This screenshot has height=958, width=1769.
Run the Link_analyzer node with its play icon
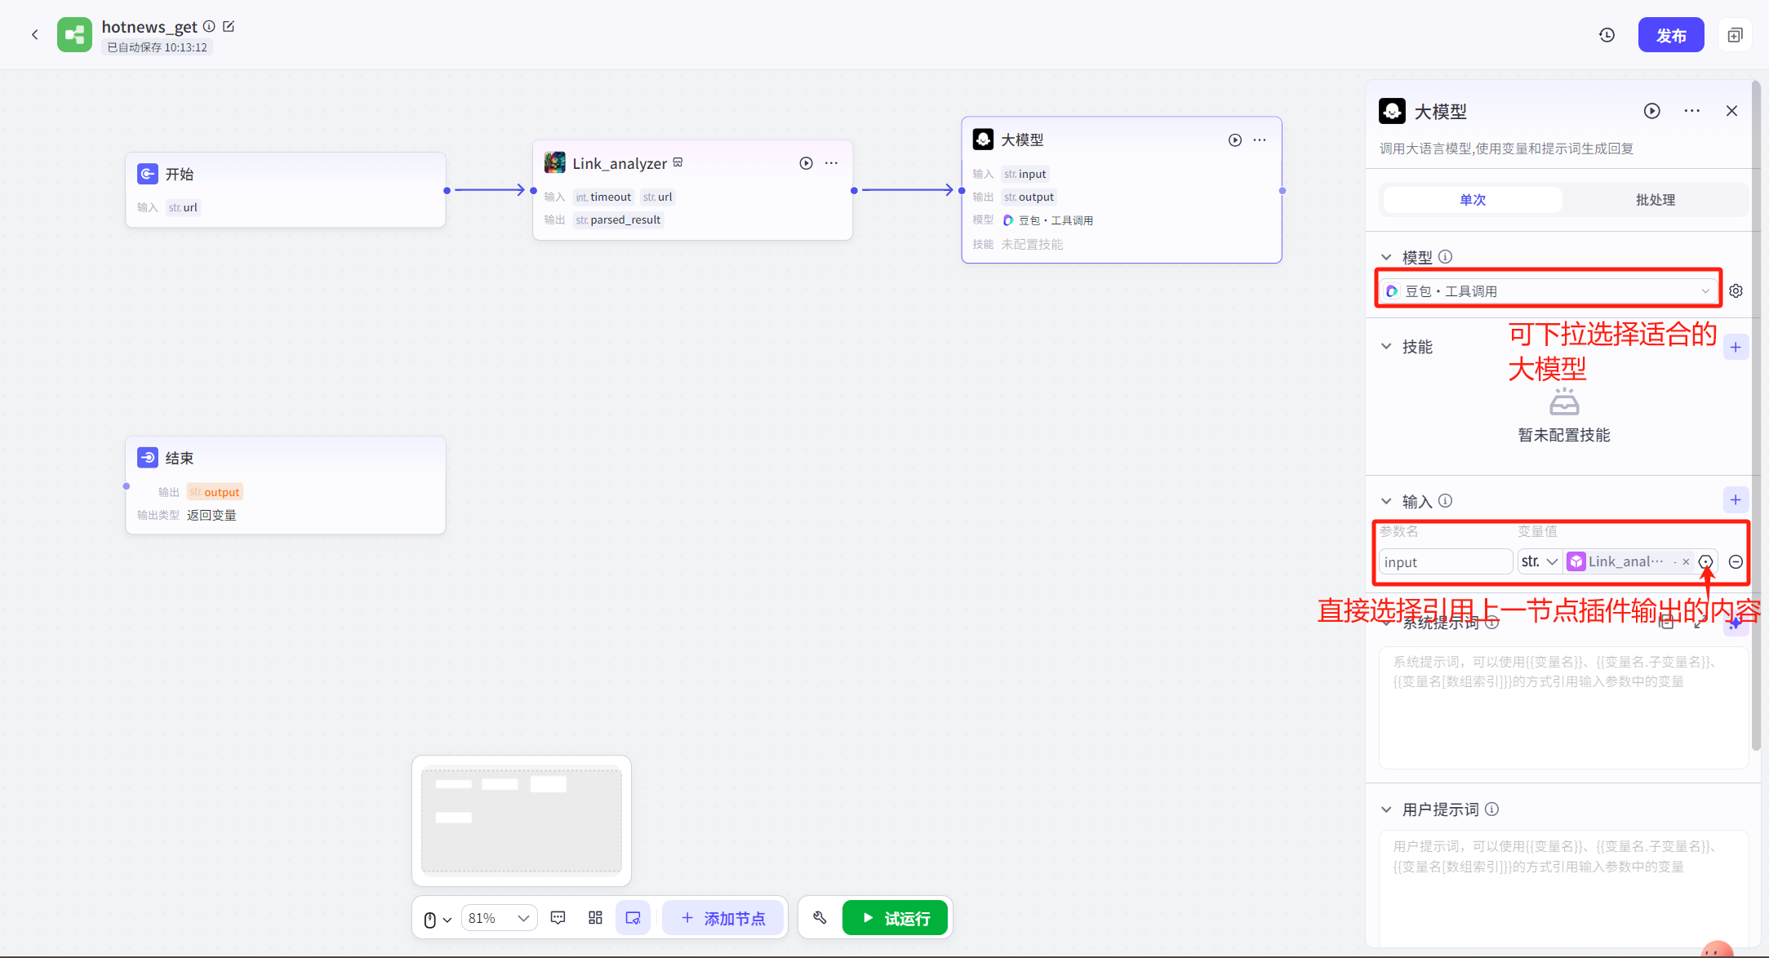point(806,163)
